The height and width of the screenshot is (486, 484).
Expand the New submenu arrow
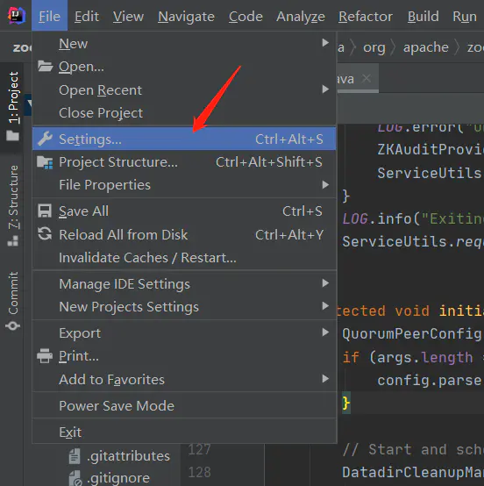coord(325,43)
